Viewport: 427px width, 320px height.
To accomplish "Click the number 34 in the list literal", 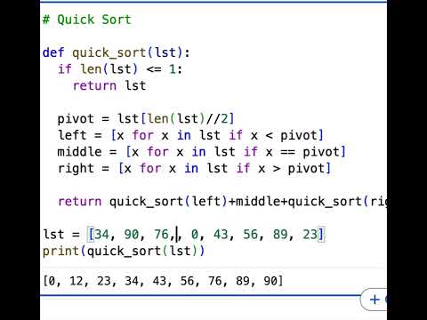I will tap(102, 235).
